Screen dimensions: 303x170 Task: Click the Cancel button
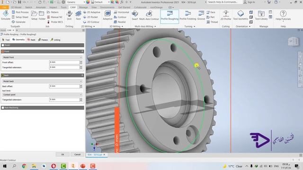tap(77, 154)
